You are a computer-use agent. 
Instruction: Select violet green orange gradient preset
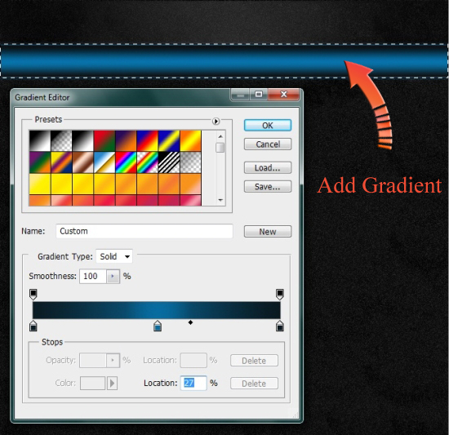40,162
